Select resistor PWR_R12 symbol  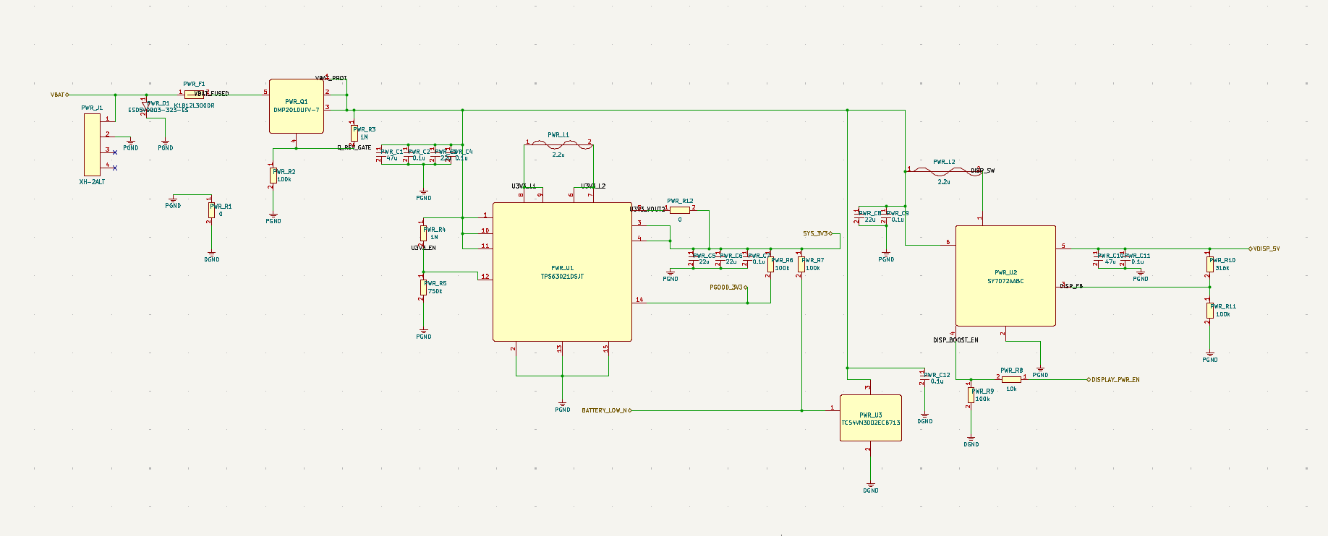(x=680, y=209)
